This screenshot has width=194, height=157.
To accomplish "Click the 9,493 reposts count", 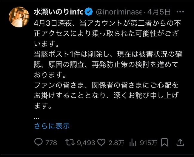I will (x=86, y=143).
